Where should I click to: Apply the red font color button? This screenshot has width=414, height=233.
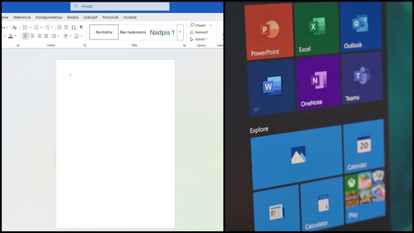pos(11,36)
